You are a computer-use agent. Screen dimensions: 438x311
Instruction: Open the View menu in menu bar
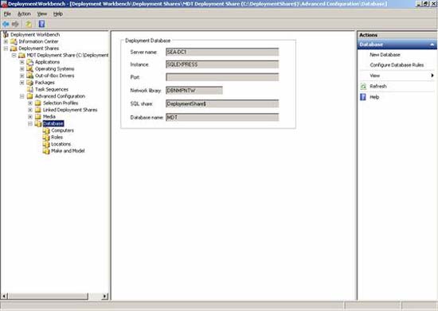42,14
